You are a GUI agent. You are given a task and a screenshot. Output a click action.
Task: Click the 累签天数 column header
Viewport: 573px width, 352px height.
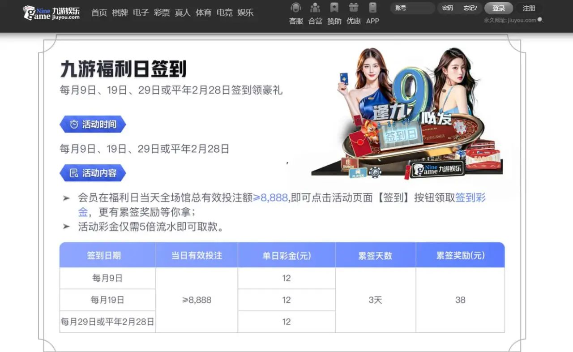[375, 255]
